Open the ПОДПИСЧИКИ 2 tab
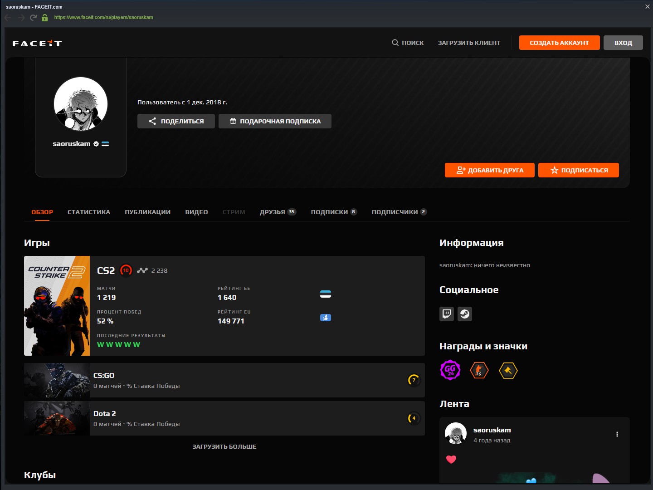 click(x=400, y=212)
